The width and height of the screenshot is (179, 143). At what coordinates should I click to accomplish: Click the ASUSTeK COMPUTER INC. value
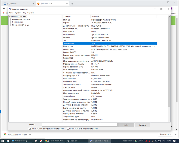(x=102, y=61)
